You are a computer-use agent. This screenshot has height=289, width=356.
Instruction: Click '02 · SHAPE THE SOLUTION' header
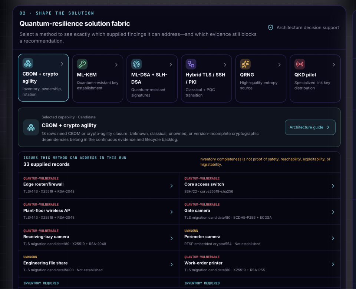57,13
